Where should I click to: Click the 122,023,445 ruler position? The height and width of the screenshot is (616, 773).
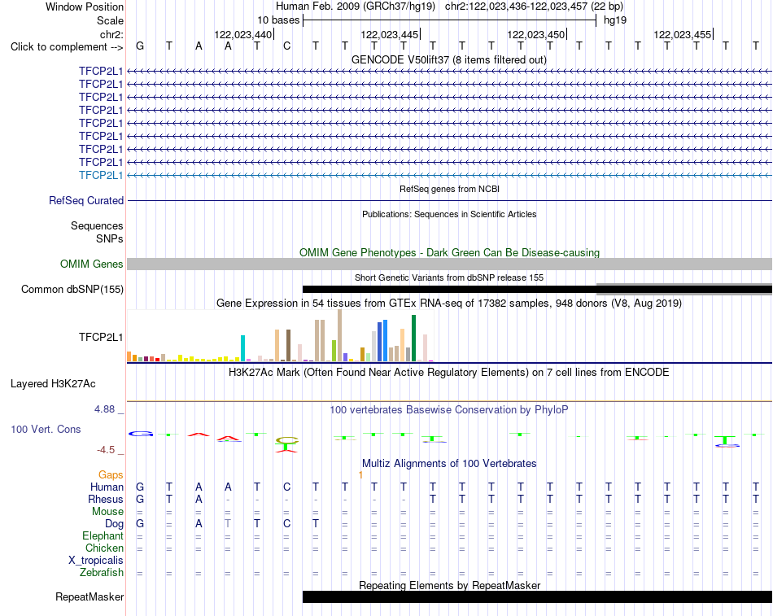(390, 34)
